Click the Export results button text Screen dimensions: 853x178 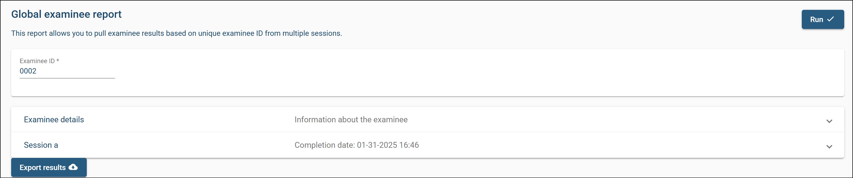42,167
